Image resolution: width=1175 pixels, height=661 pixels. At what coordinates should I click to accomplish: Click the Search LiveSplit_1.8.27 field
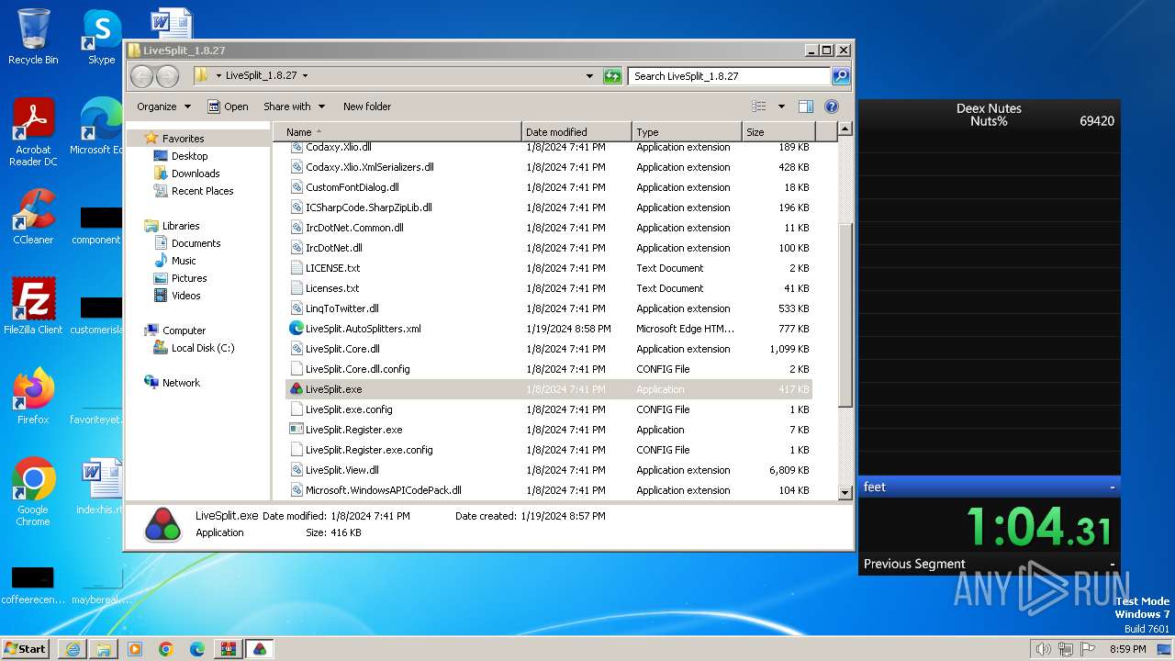[x=730, y=76]
